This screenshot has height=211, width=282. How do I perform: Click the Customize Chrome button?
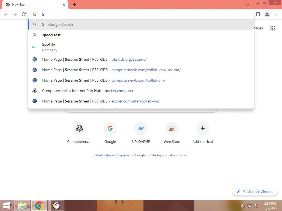(255, 191)
